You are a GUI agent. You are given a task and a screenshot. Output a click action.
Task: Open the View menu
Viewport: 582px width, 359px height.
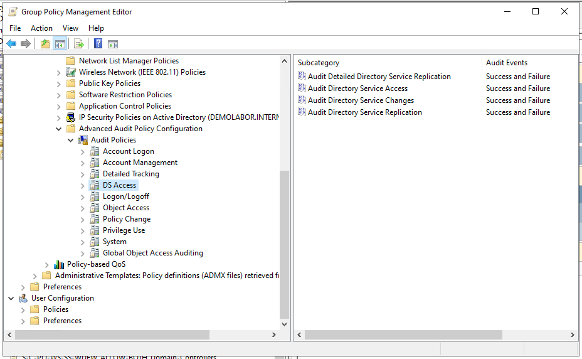tap(70, 28)
